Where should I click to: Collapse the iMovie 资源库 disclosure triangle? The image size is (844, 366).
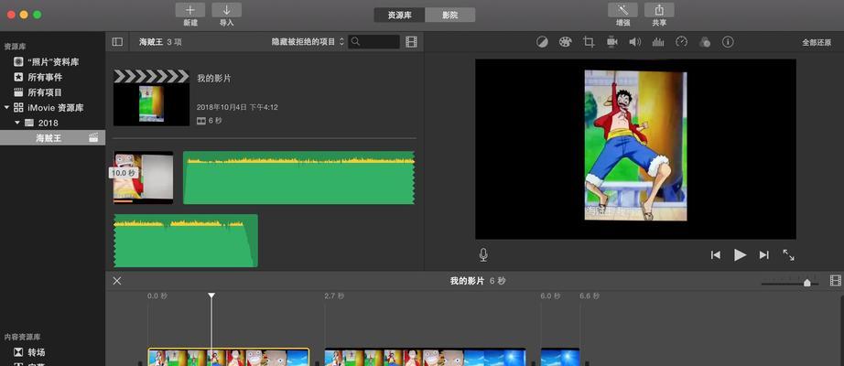[6, 108]
